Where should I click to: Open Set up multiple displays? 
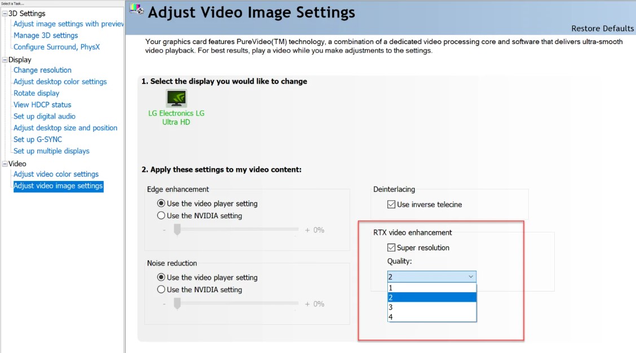tap(51, 151)
